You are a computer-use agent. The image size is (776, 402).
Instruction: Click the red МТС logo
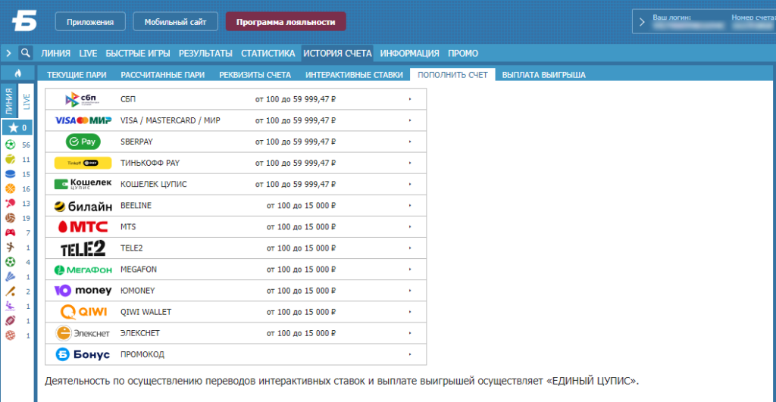click(x=83, y=227)
